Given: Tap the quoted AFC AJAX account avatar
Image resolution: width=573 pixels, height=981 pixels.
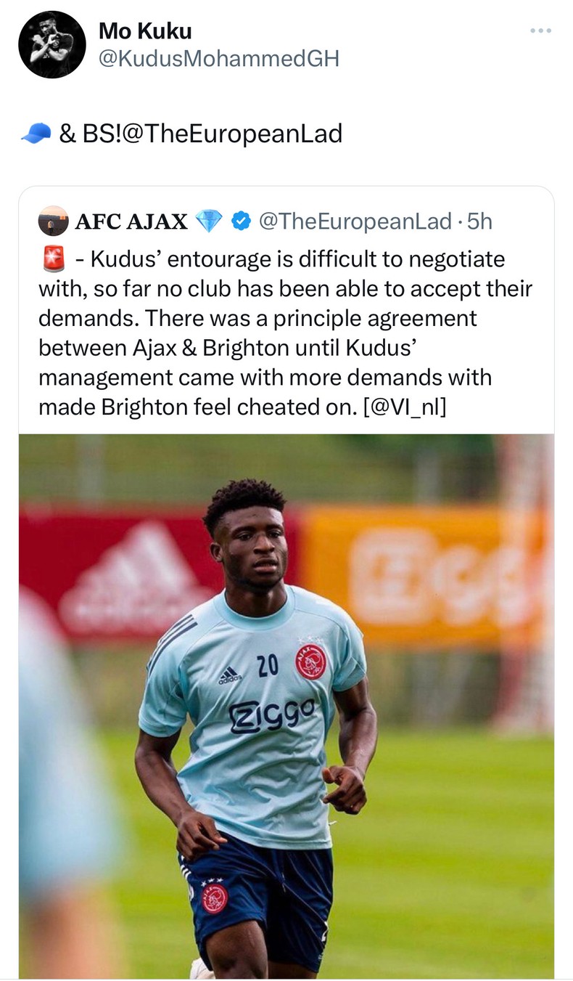Looking at the screenshot, I should [x=53, y=221].
